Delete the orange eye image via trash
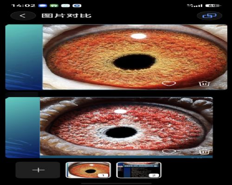The width and height of the screenshot is (232, 185). point(205,83)
